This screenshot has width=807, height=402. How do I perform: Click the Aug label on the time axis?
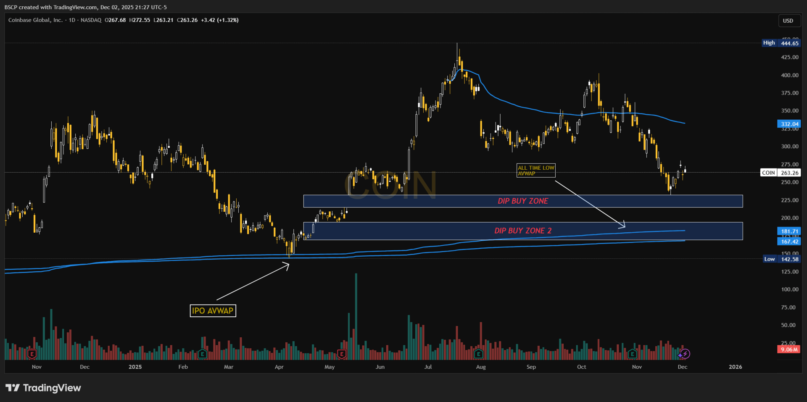(481, 367)
